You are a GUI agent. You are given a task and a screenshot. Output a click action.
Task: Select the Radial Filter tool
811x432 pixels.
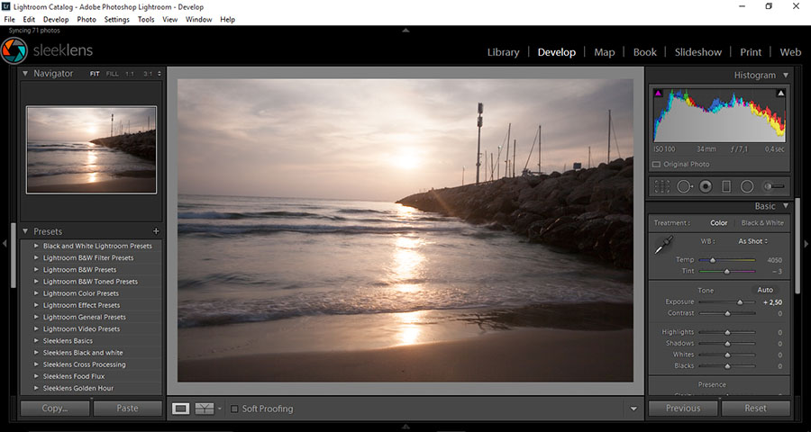point(747,186)
